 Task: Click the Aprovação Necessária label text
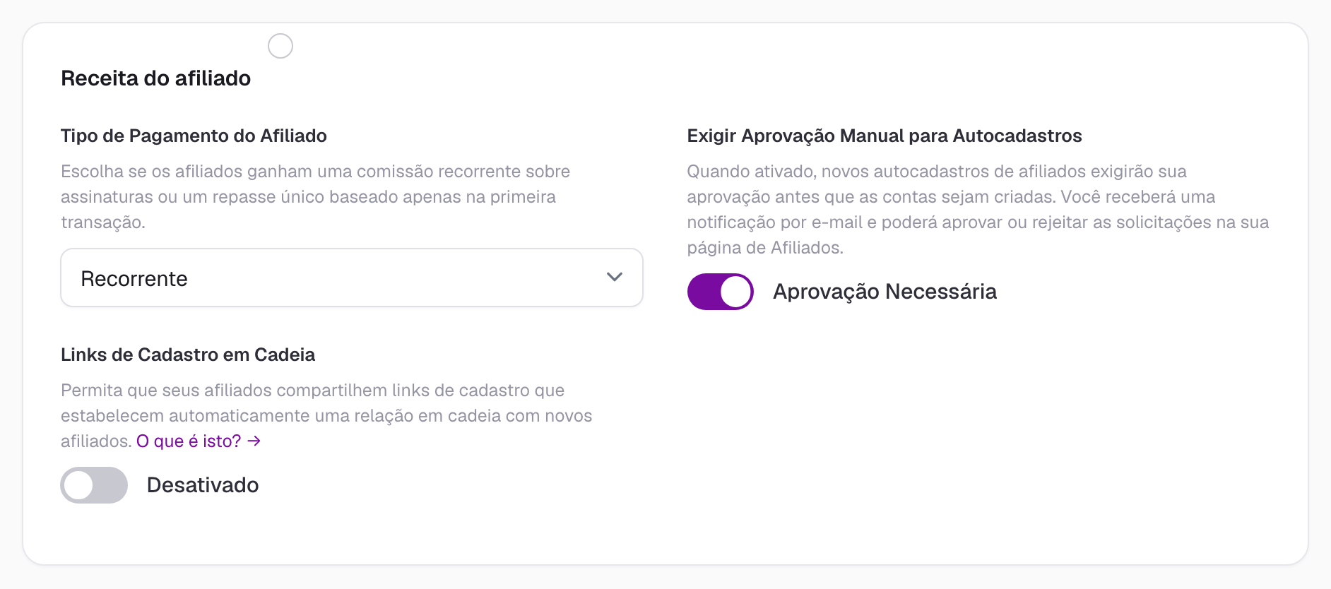885,292
